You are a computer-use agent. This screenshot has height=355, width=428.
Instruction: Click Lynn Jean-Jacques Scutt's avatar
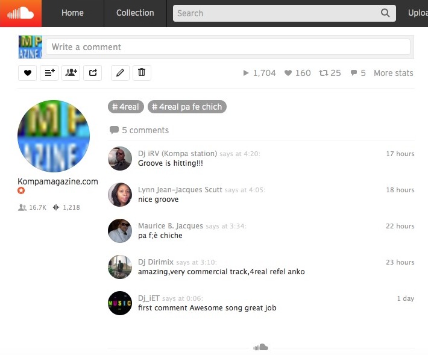click(x=120, y=195)
